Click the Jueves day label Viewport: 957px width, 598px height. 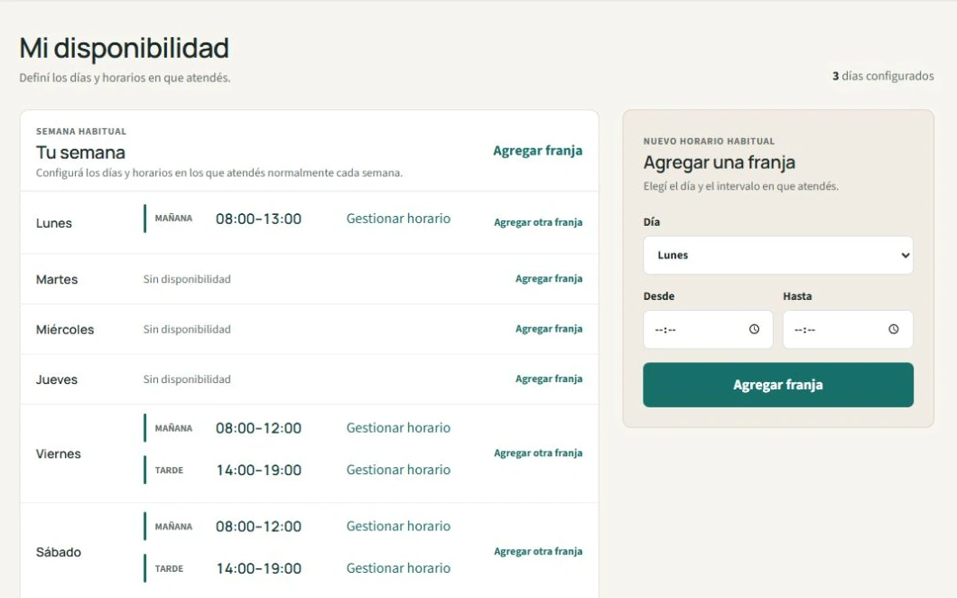pos(57,379)
